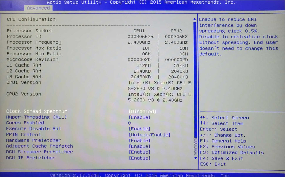Click the Processor Max Ratio label
The height and width of the screenshot is (177, 285).
(34, 48)
